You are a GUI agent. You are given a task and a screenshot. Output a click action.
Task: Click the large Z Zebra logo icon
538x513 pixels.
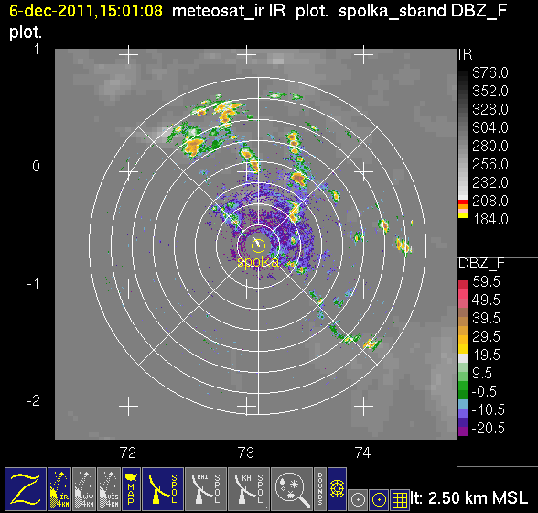(26, 489)
